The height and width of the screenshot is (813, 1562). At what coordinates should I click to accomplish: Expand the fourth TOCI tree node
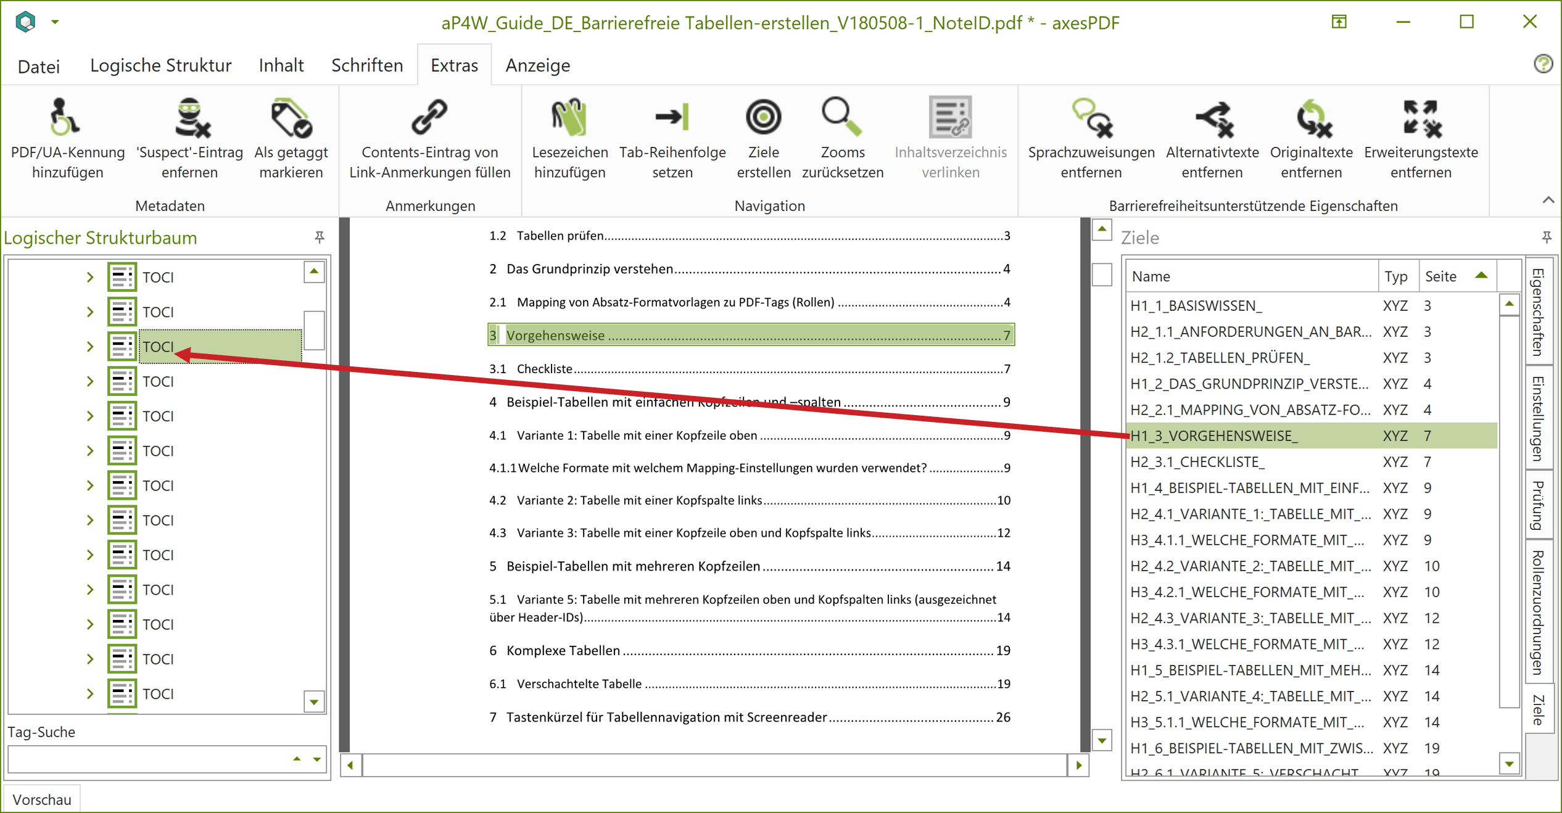(x=90, y=382)
